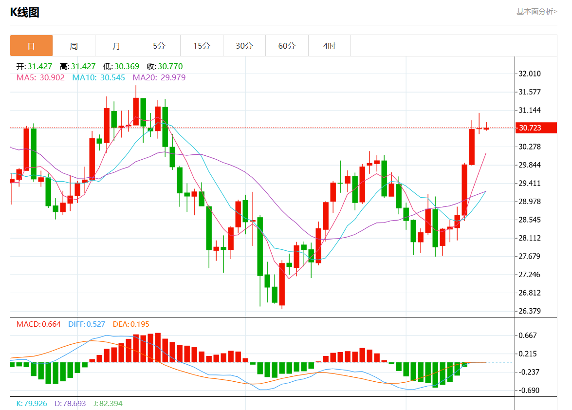Viewport: 572px width, 410px height.
Task: Click the 29.411 price axis label
Action: (x=530, y=183)
